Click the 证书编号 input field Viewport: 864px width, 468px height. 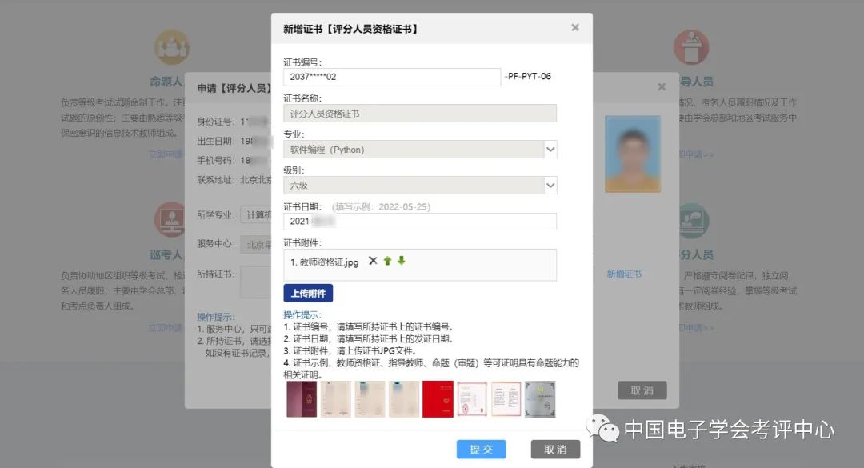coord(391,77)
